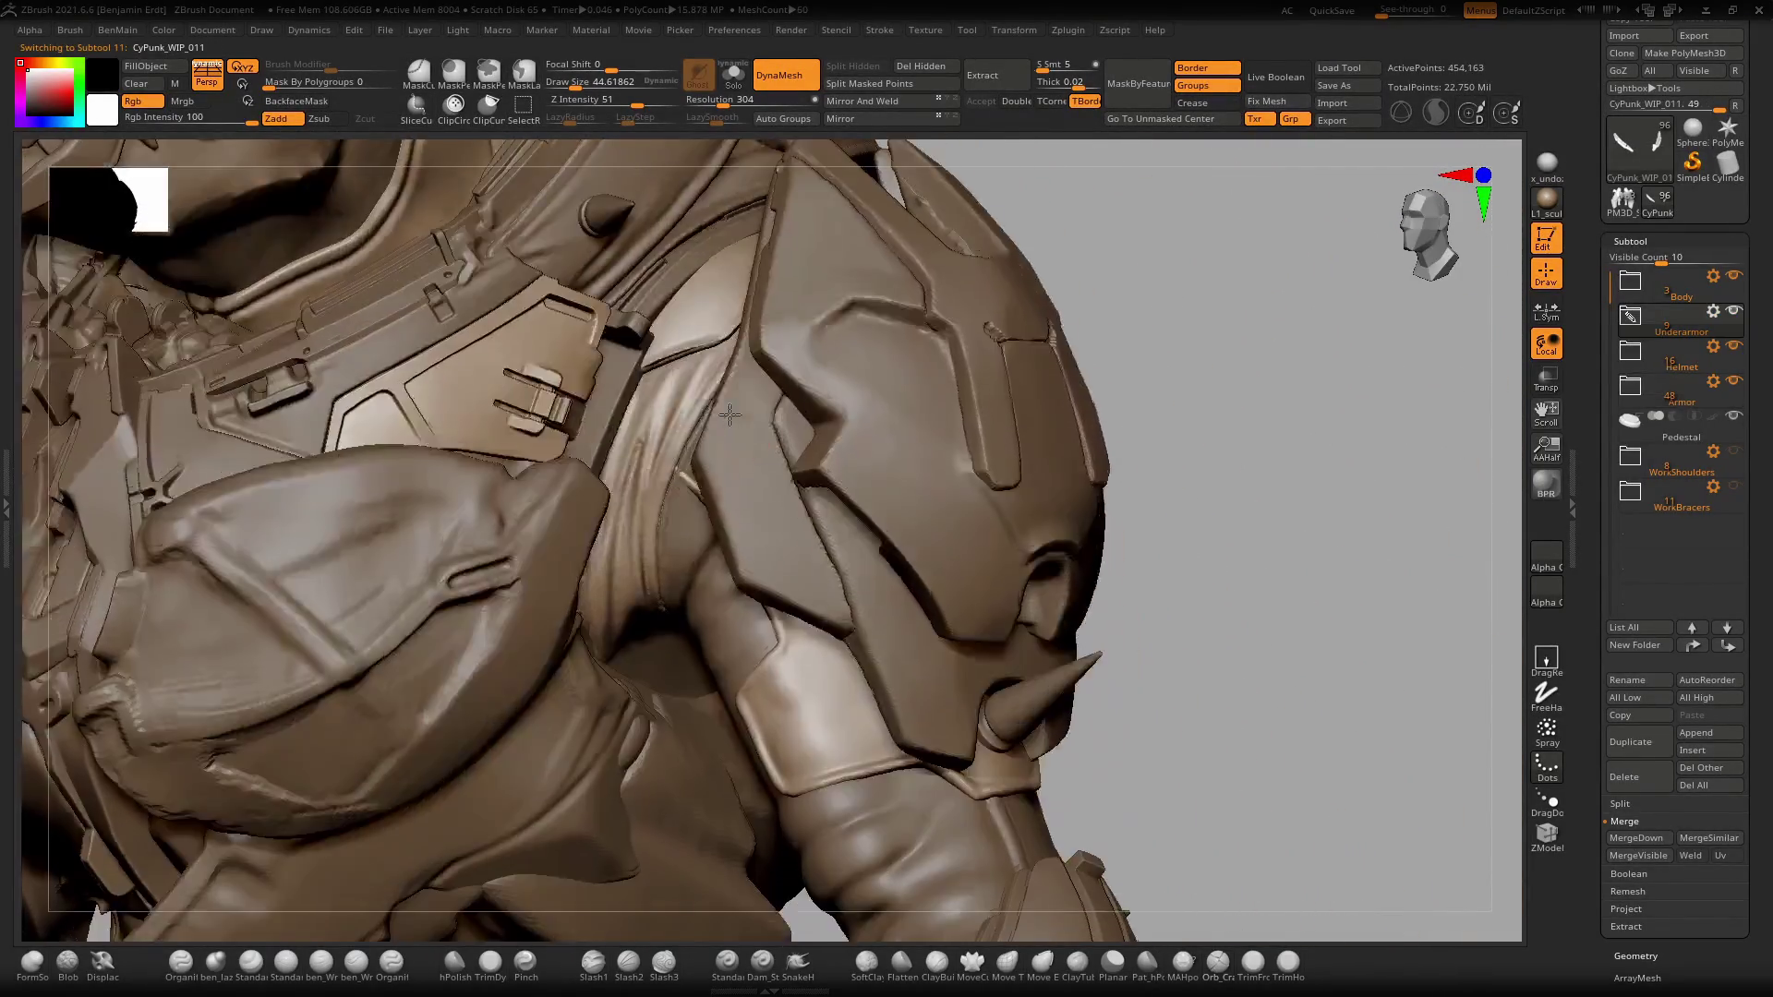Toggle Rgb painting mode

pyautogui.click(x=143, y=101)
